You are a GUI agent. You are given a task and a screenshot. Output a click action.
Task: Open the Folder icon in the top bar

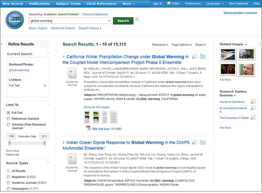point(169,3)
